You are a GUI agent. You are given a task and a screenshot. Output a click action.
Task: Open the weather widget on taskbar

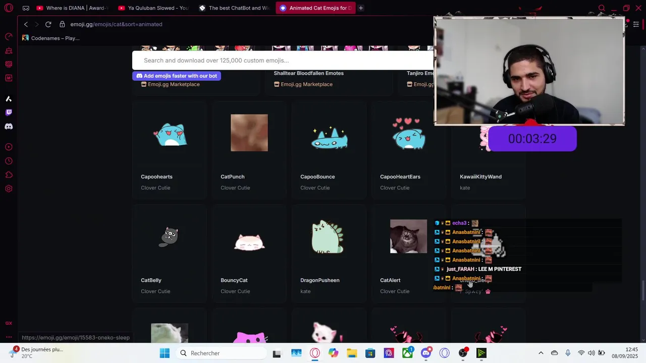click(x=36, y=352)
